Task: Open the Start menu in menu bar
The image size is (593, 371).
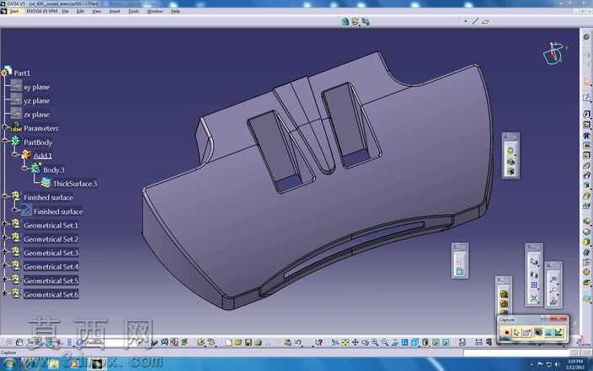Action: point(13,11)
